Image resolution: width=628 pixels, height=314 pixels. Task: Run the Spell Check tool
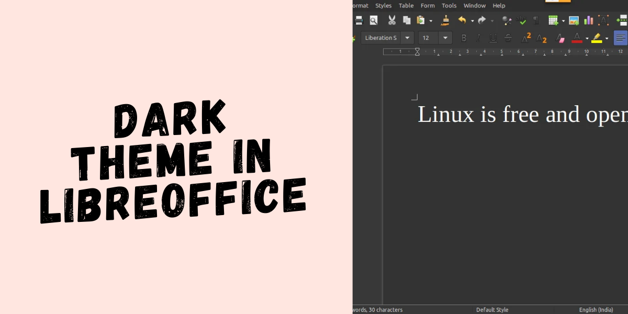tap(522, 20)
